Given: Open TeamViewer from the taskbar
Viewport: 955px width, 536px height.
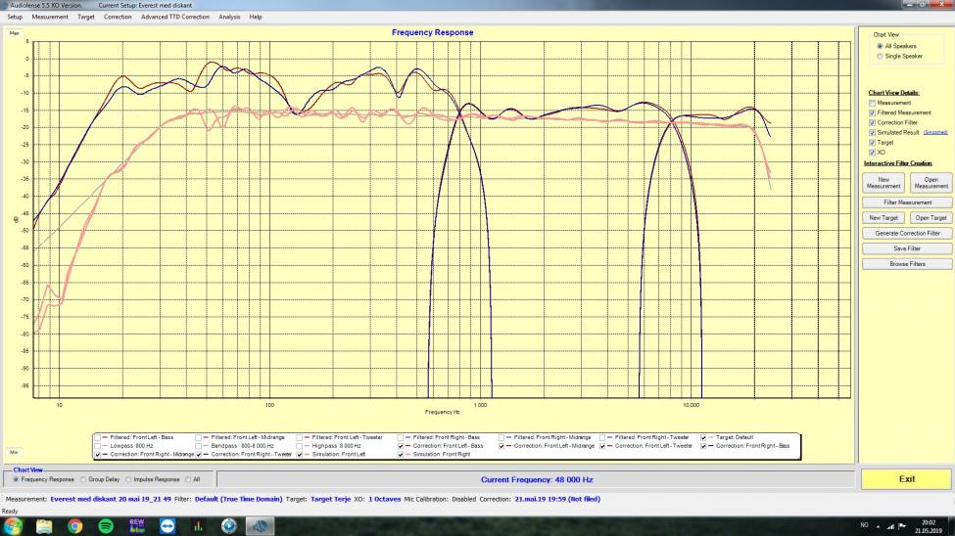Looking at the screenshot, I should pyautogui.click(x=167, y=526).
